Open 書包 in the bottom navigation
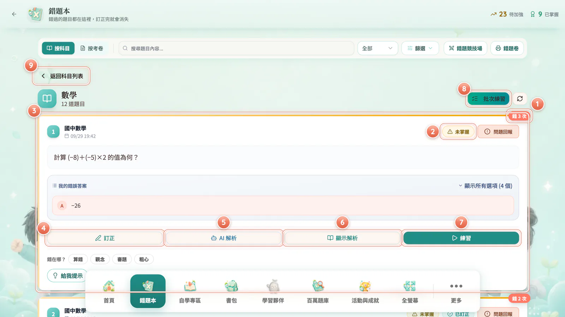This screenshot has width=565, height=317. click(231, 291)
